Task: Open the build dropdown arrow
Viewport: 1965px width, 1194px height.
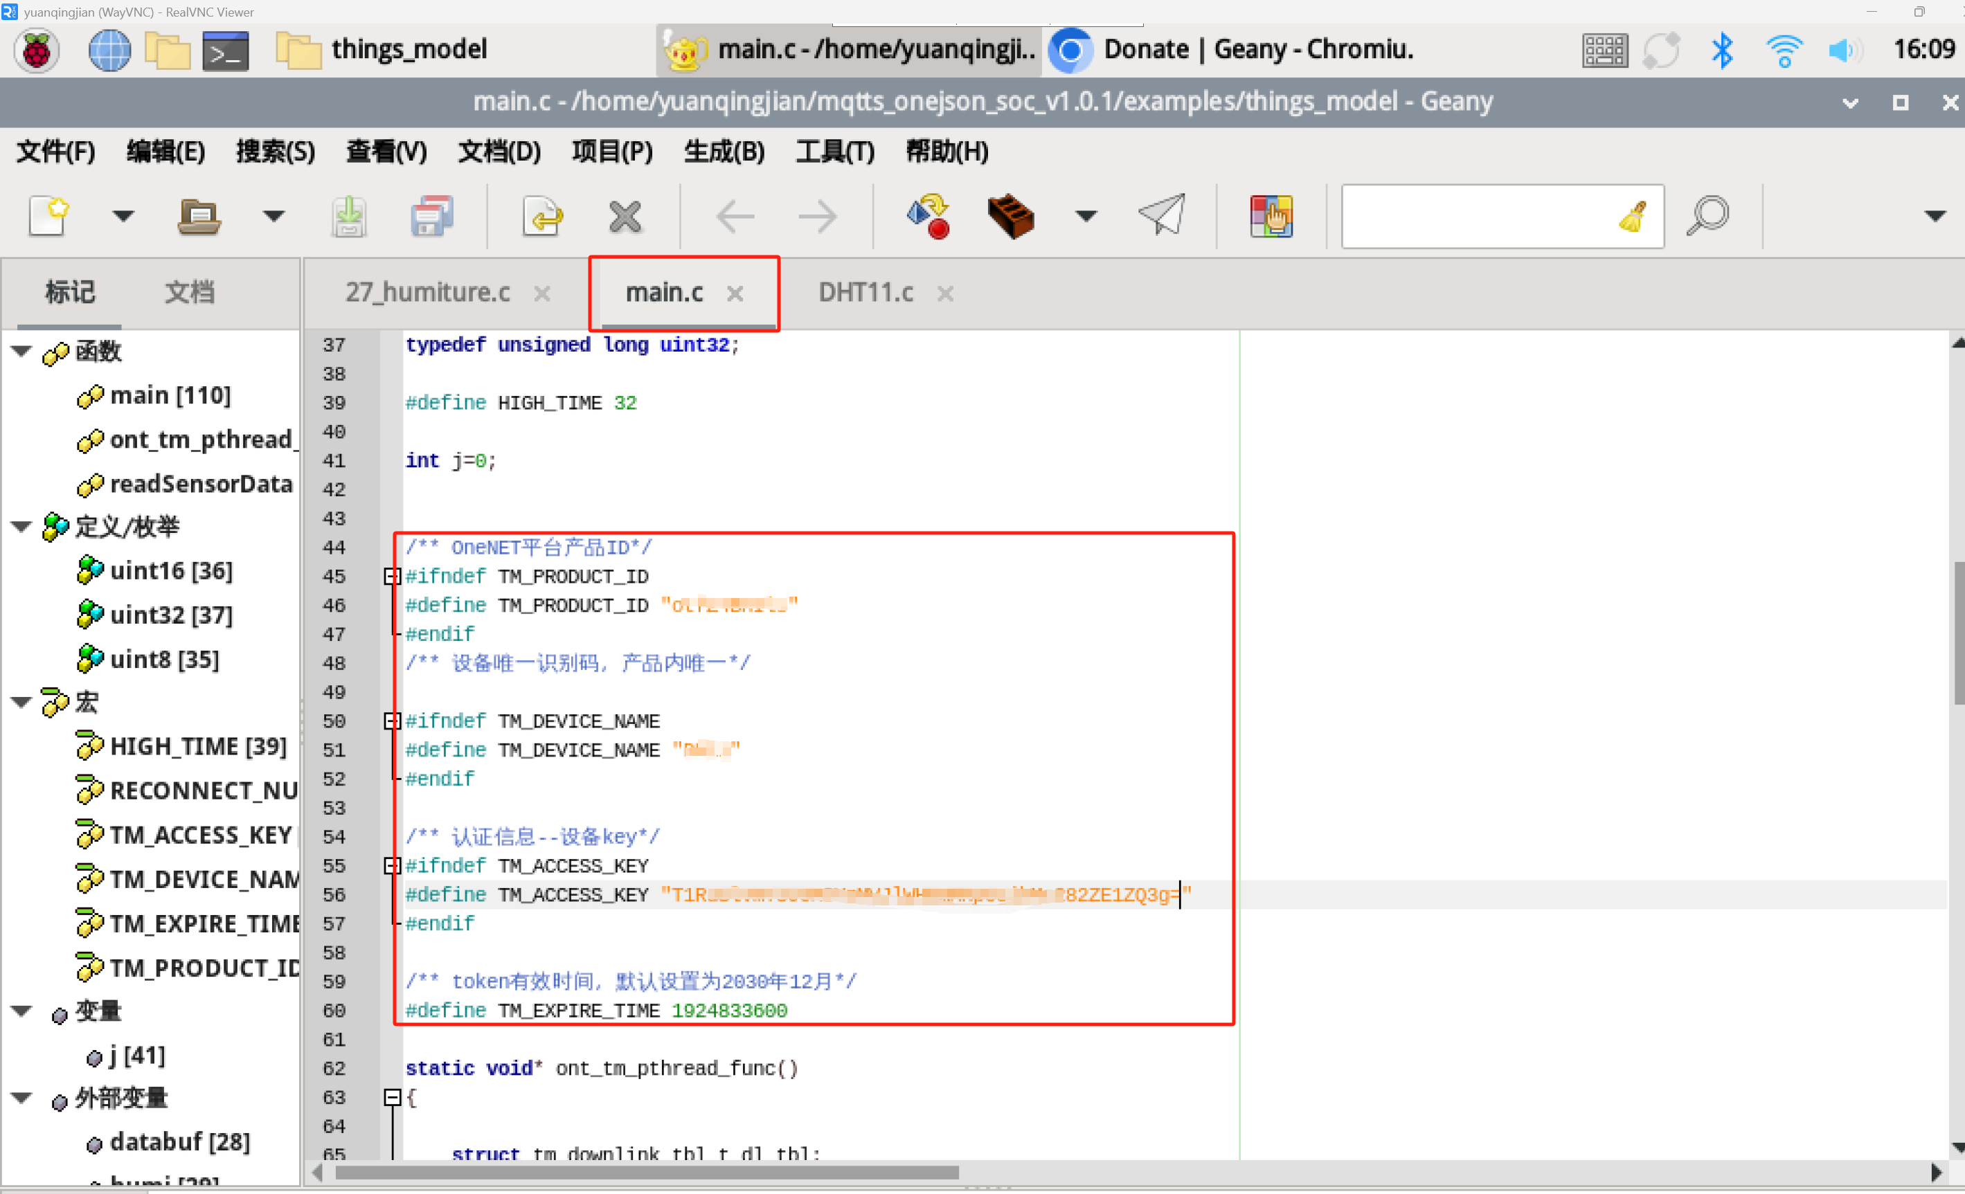Action: [1086, 216]
